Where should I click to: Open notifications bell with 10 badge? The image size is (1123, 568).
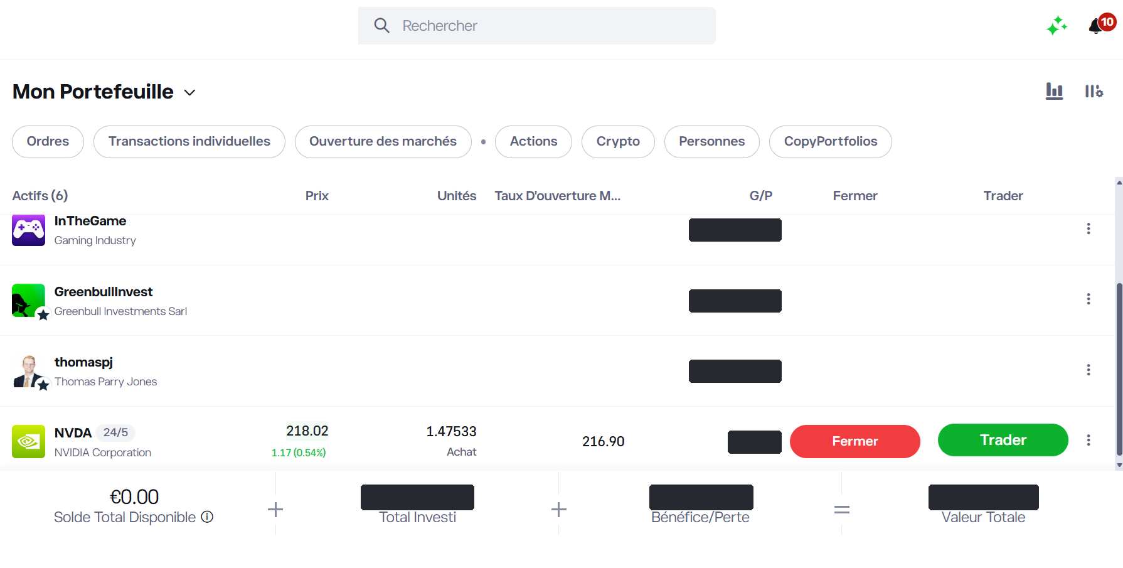(x=1102, y=24)
